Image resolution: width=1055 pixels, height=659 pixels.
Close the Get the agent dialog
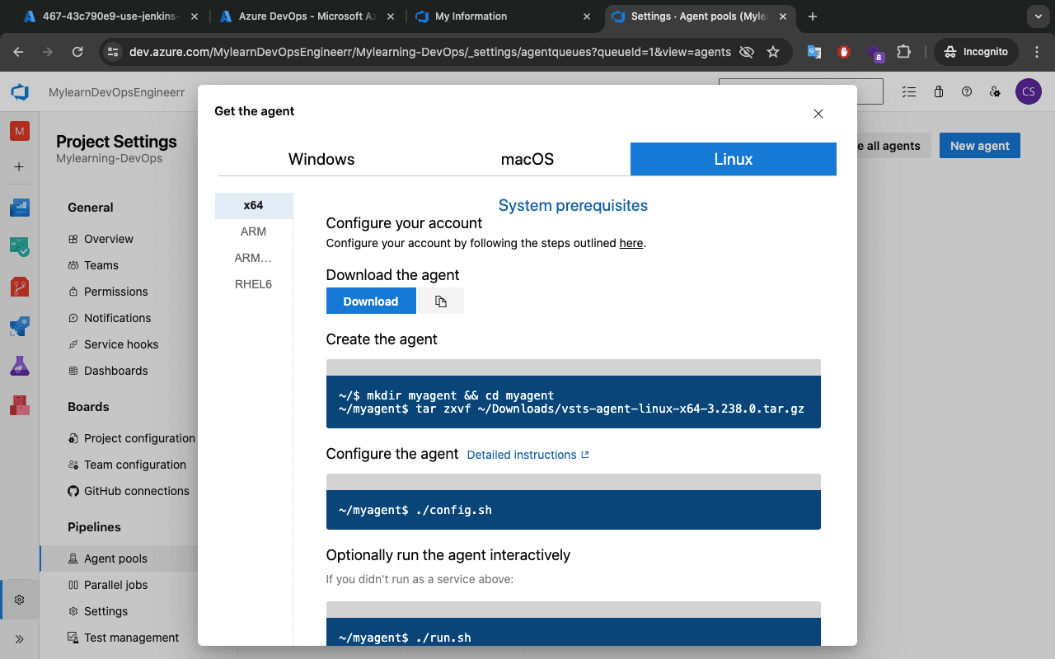click(x=818, y=114)
